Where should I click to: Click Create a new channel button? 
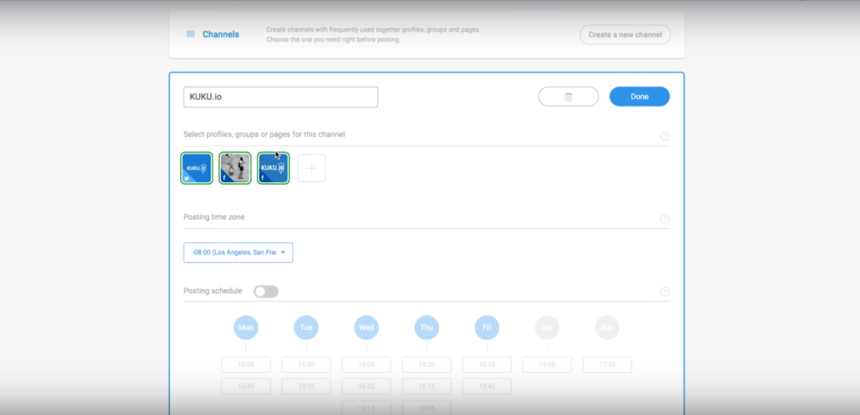625,35
